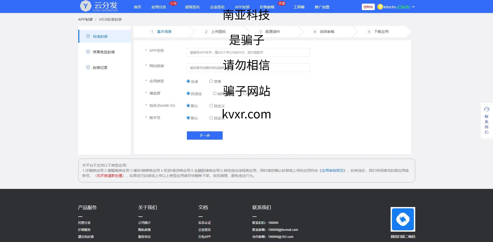Select 默认 option for 版本号
This screenshot has height=242, width=493.
[188, 118]
